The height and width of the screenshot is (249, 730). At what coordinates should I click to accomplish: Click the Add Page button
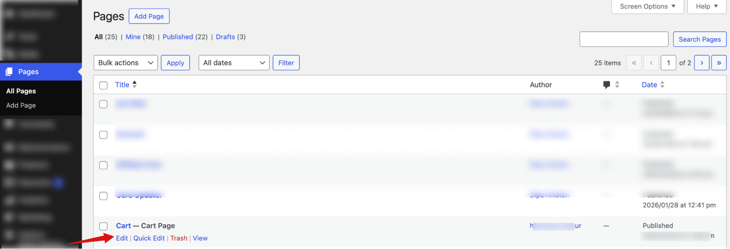pyautogui.click(x=149, y=16)
